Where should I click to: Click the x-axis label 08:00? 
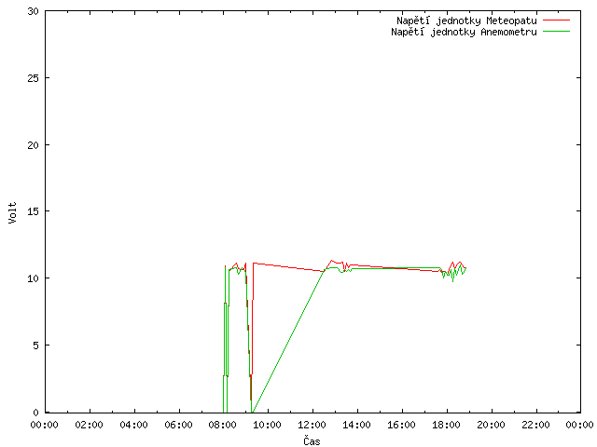point(223,425)
